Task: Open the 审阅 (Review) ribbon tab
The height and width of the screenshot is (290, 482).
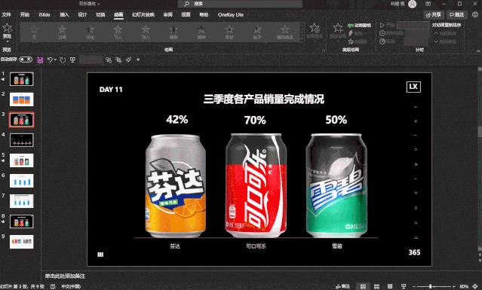Action: [x=168, y=15]
